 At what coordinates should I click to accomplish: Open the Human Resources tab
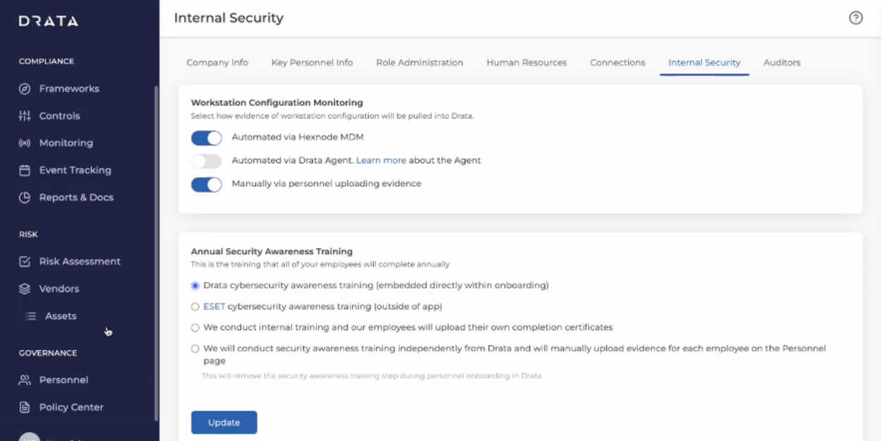click(527, 63)
